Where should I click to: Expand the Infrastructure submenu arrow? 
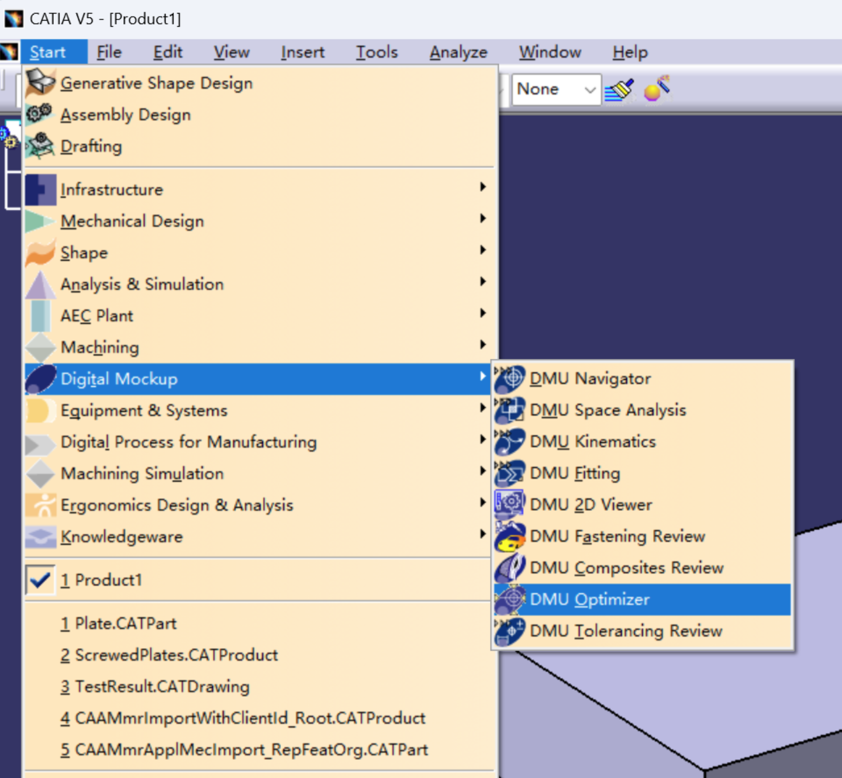pos(482,187)
